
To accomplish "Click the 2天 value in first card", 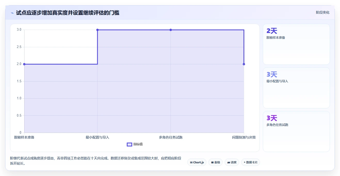I will point(272,31).
